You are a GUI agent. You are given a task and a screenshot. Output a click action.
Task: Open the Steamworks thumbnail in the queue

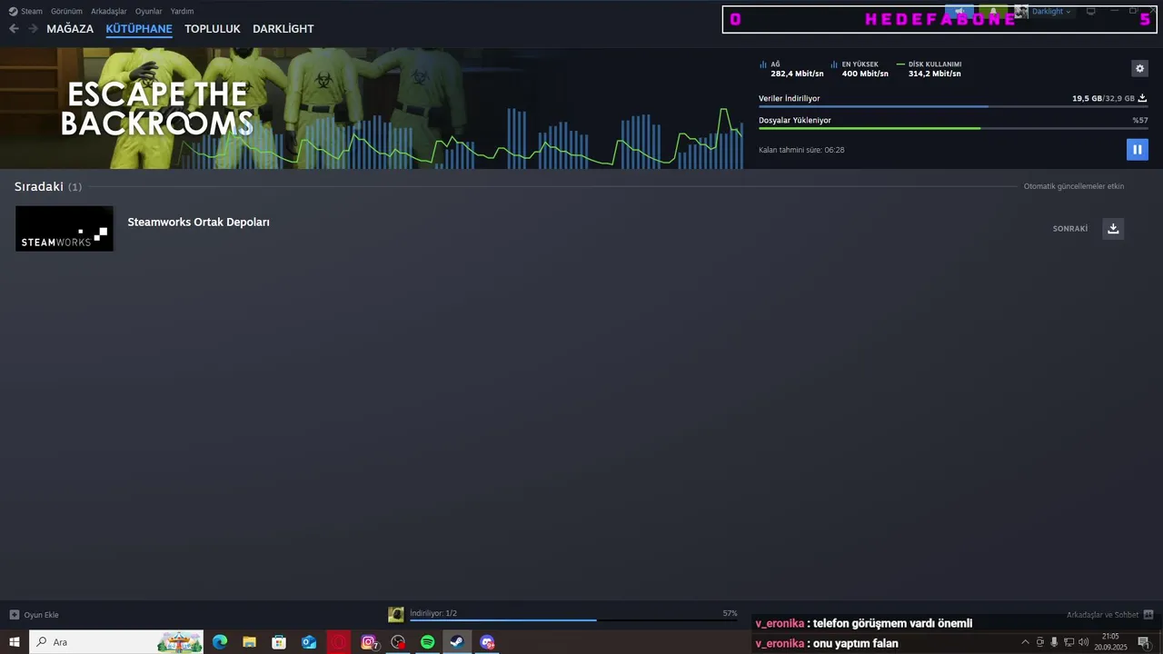click(65, 229)
